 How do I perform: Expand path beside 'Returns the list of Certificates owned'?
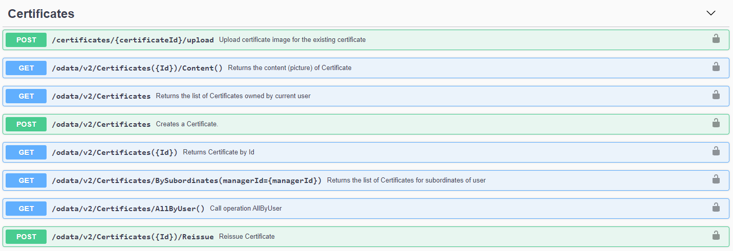pyautogui.click(x=101, y=96)
